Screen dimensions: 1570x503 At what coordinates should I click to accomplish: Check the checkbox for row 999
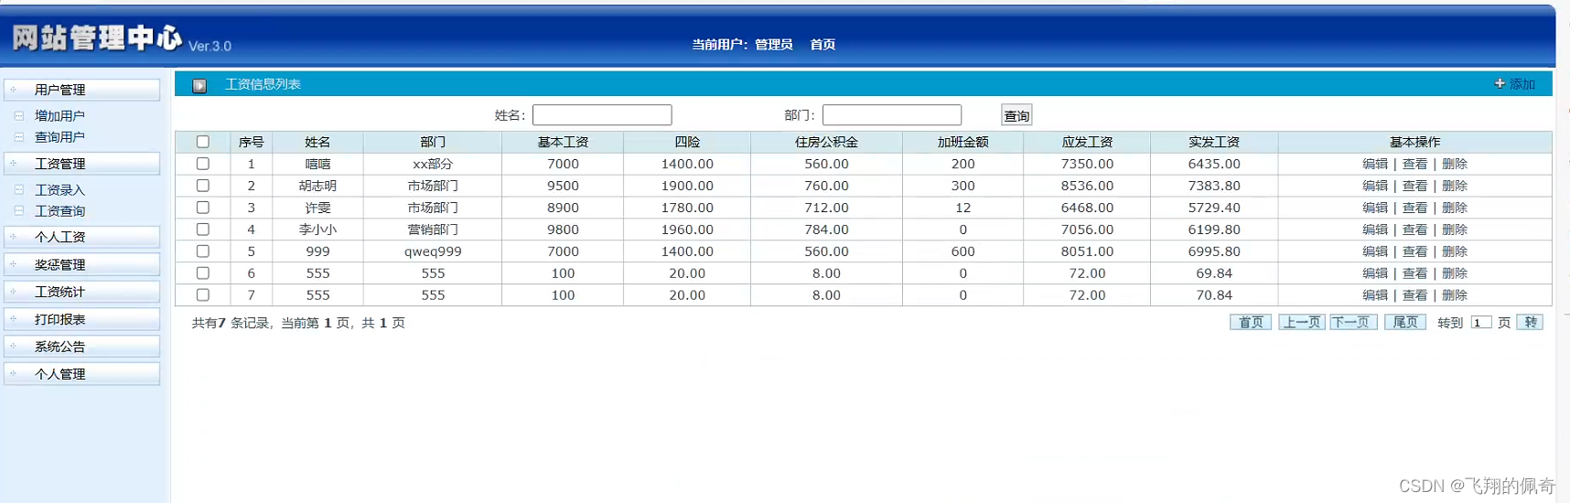[203, 251]
